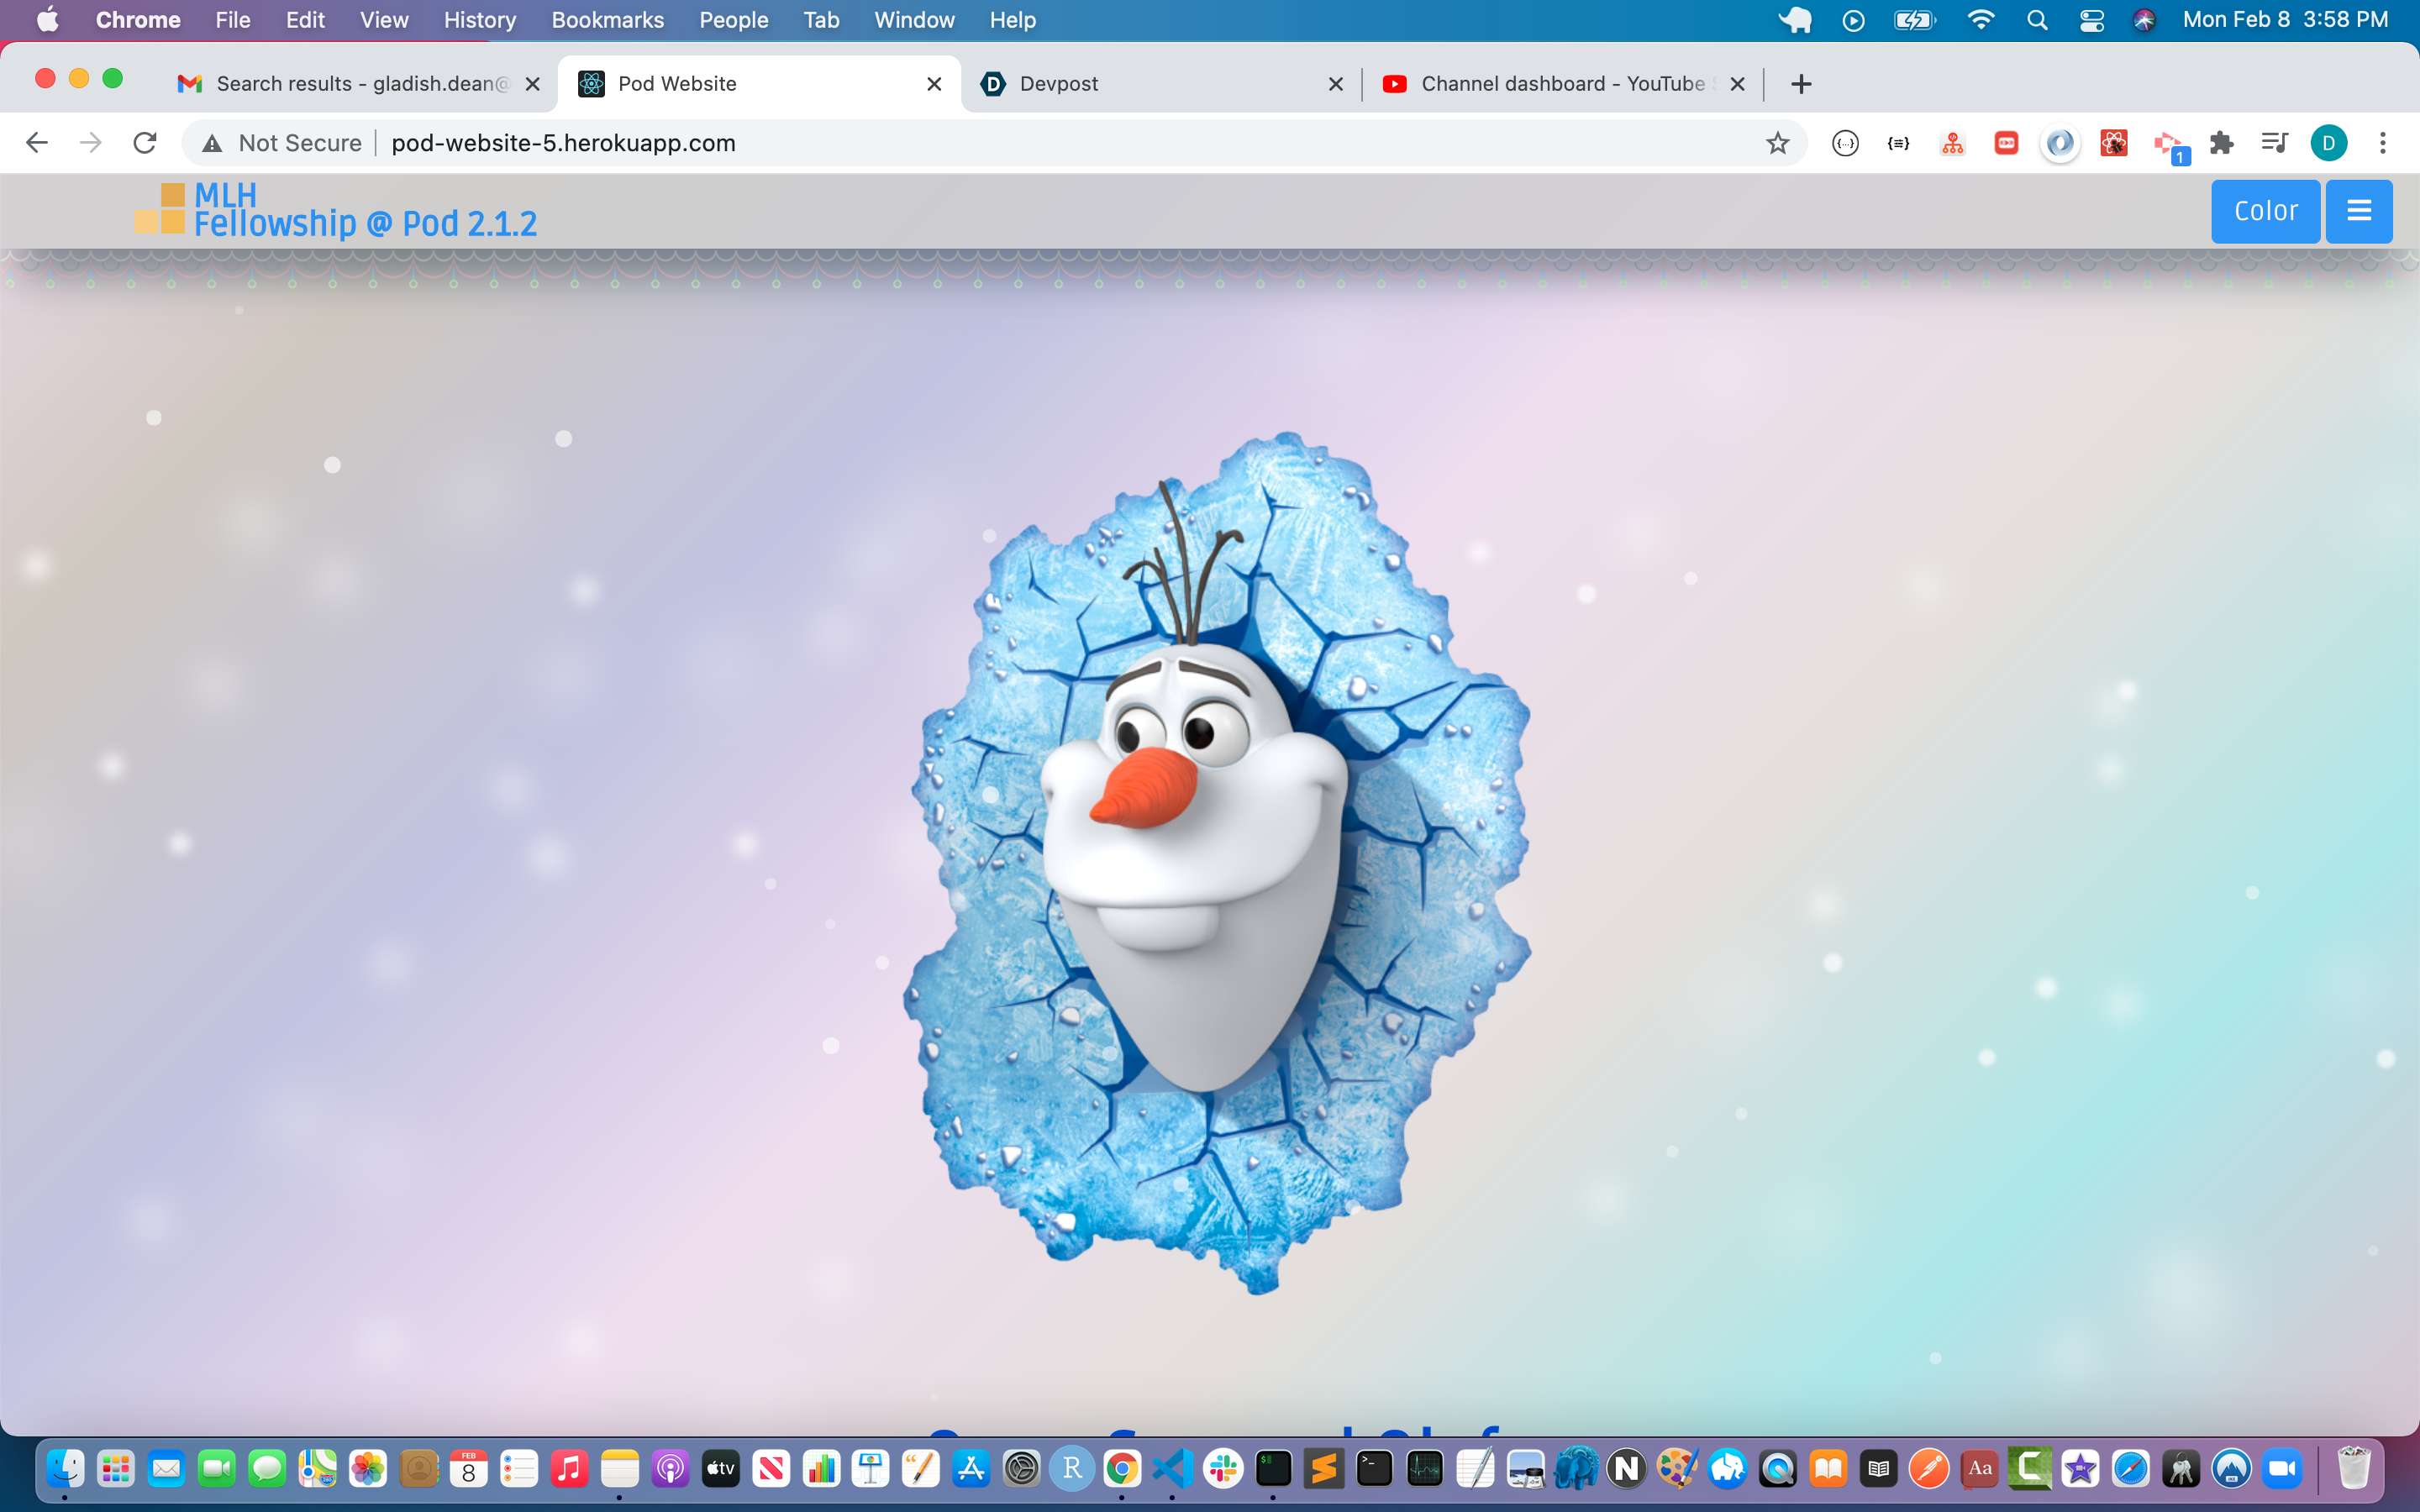Go back using the back arrow

37,143
